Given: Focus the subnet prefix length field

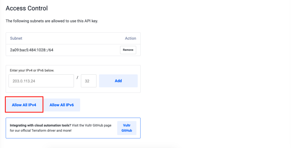Looking at the screenshot, I should point(89,81).
